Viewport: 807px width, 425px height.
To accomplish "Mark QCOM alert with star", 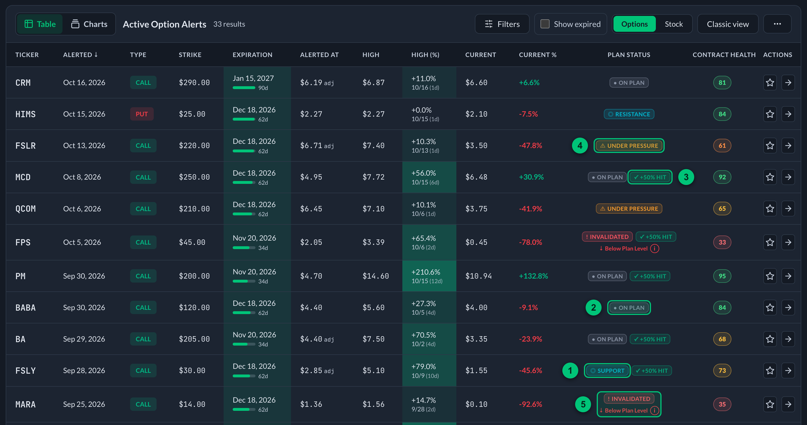I will pyautogui.click(x=770, y=208).
